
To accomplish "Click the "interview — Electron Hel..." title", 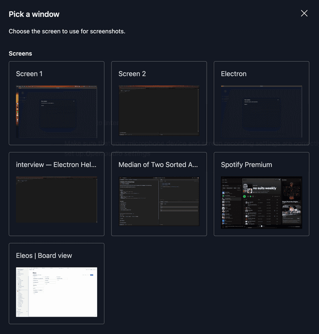I will pos(56,165).
